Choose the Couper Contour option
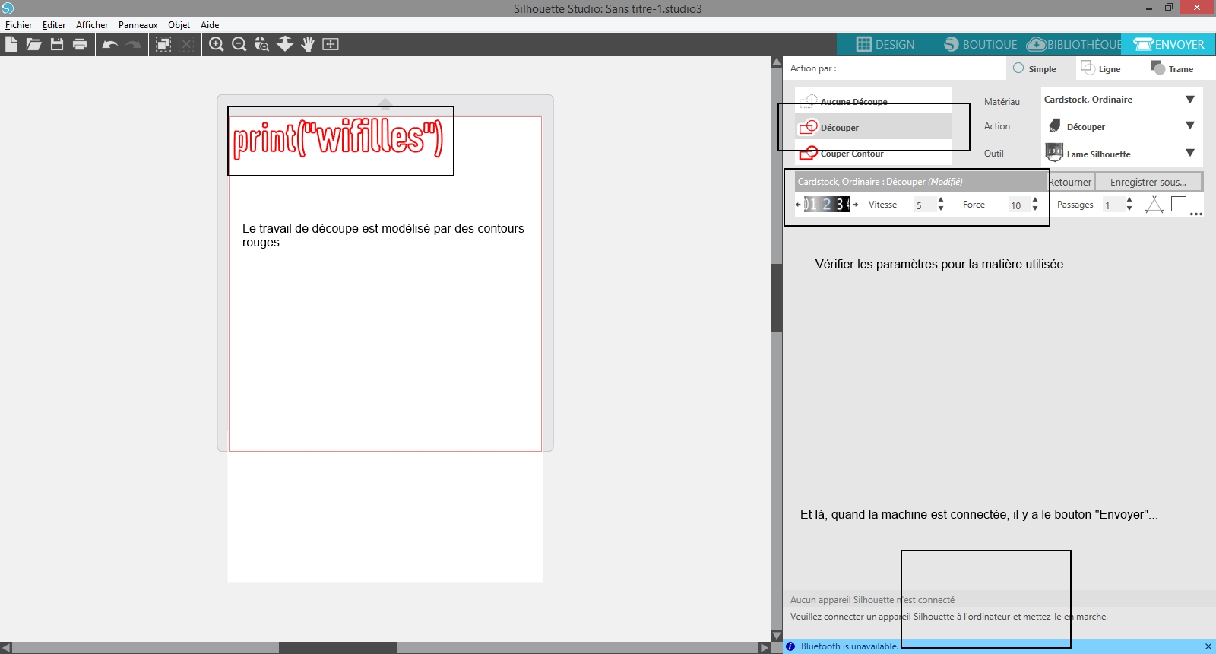 pos(873,153)
